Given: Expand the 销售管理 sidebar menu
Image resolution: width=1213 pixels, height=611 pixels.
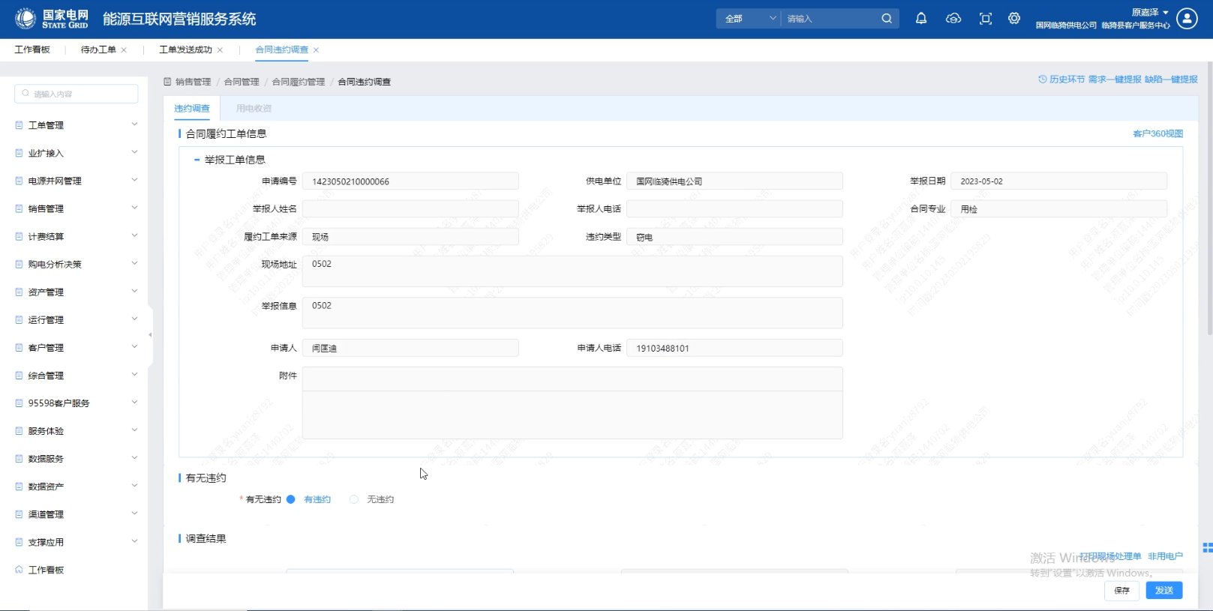Looking at the screenshot, I should coord(75,208).
